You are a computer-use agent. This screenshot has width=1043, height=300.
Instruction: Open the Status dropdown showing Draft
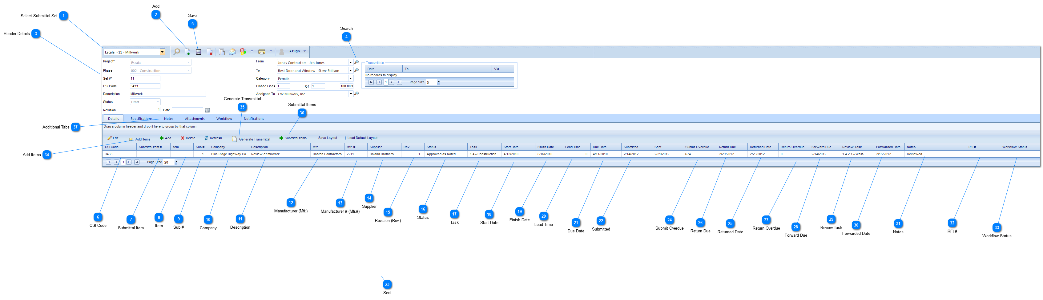(x=158, y=102)
